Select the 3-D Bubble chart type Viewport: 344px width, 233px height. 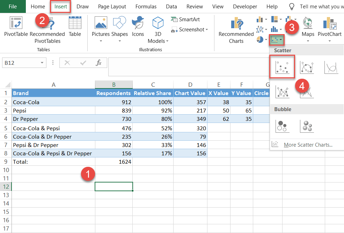(x=307, y=126)
